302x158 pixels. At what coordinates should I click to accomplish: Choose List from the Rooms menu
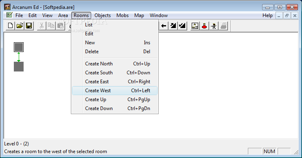[115, 25]
